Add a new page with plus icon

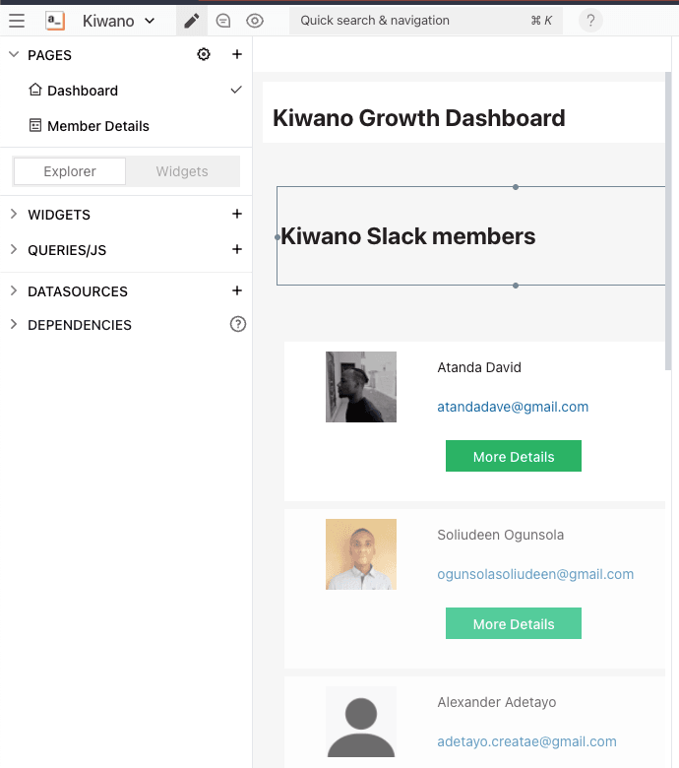pos(236,55)
